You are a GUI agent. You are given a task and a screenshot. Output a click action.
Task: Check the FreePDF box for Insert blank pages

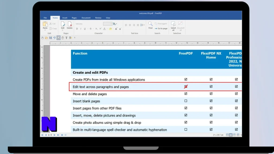click(186, 101)
